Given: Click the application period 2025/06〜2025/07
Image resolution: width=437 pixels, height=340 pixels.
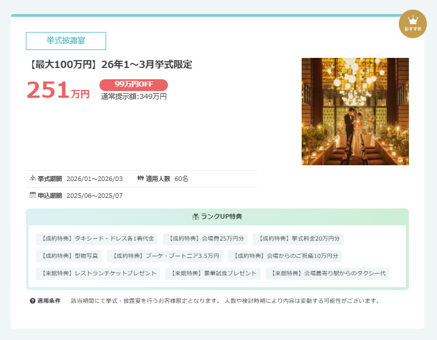Looking at the screenshot, I should pyautogui.click(x=94, y=196).
